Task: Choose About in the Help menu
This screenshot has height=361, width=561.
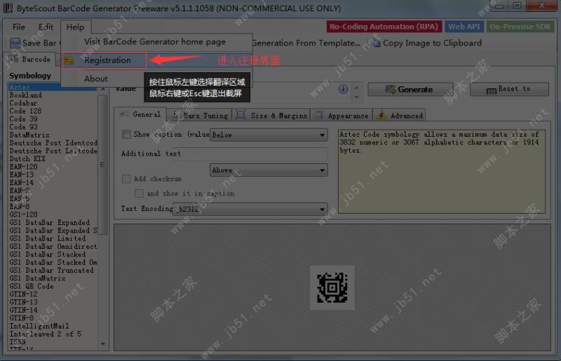Action: tap(96, 79)
